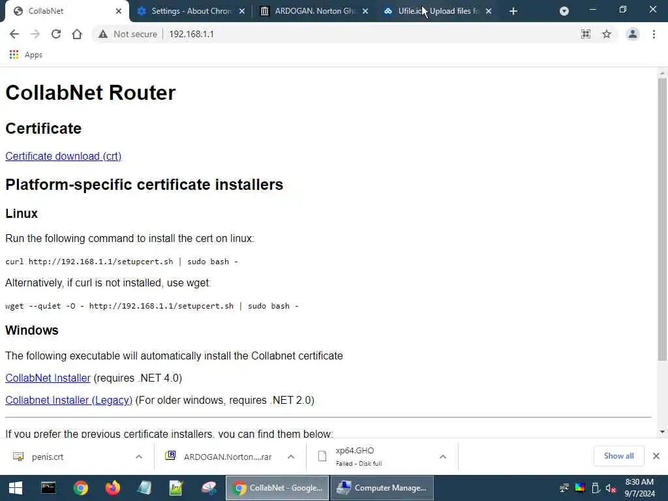Open the green notepad taskbar icon
The image size is (668, 501).
(x=176, y=488)
